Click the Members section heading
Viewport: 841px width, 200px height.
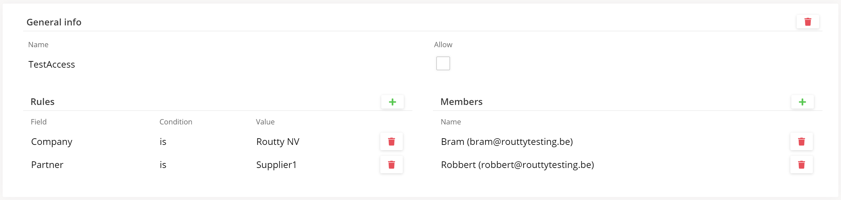pos(461,102)
